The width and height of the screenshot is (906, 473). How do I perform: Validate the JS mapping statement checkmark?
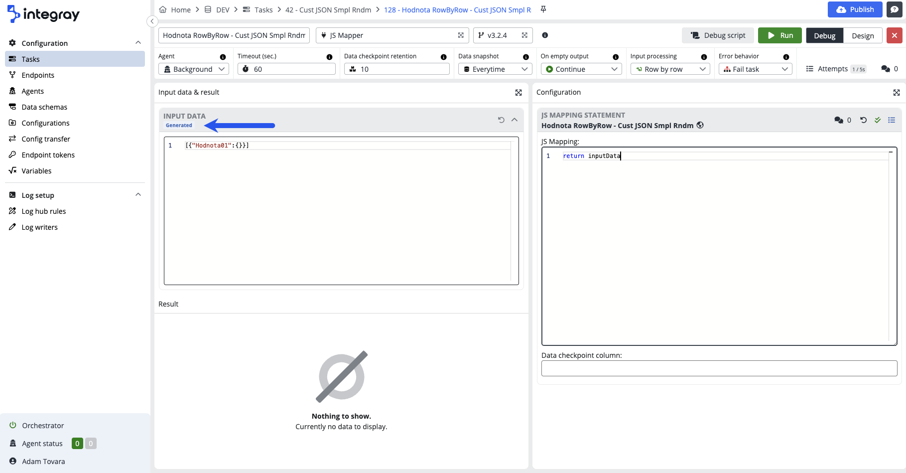(x=878, y=120)
